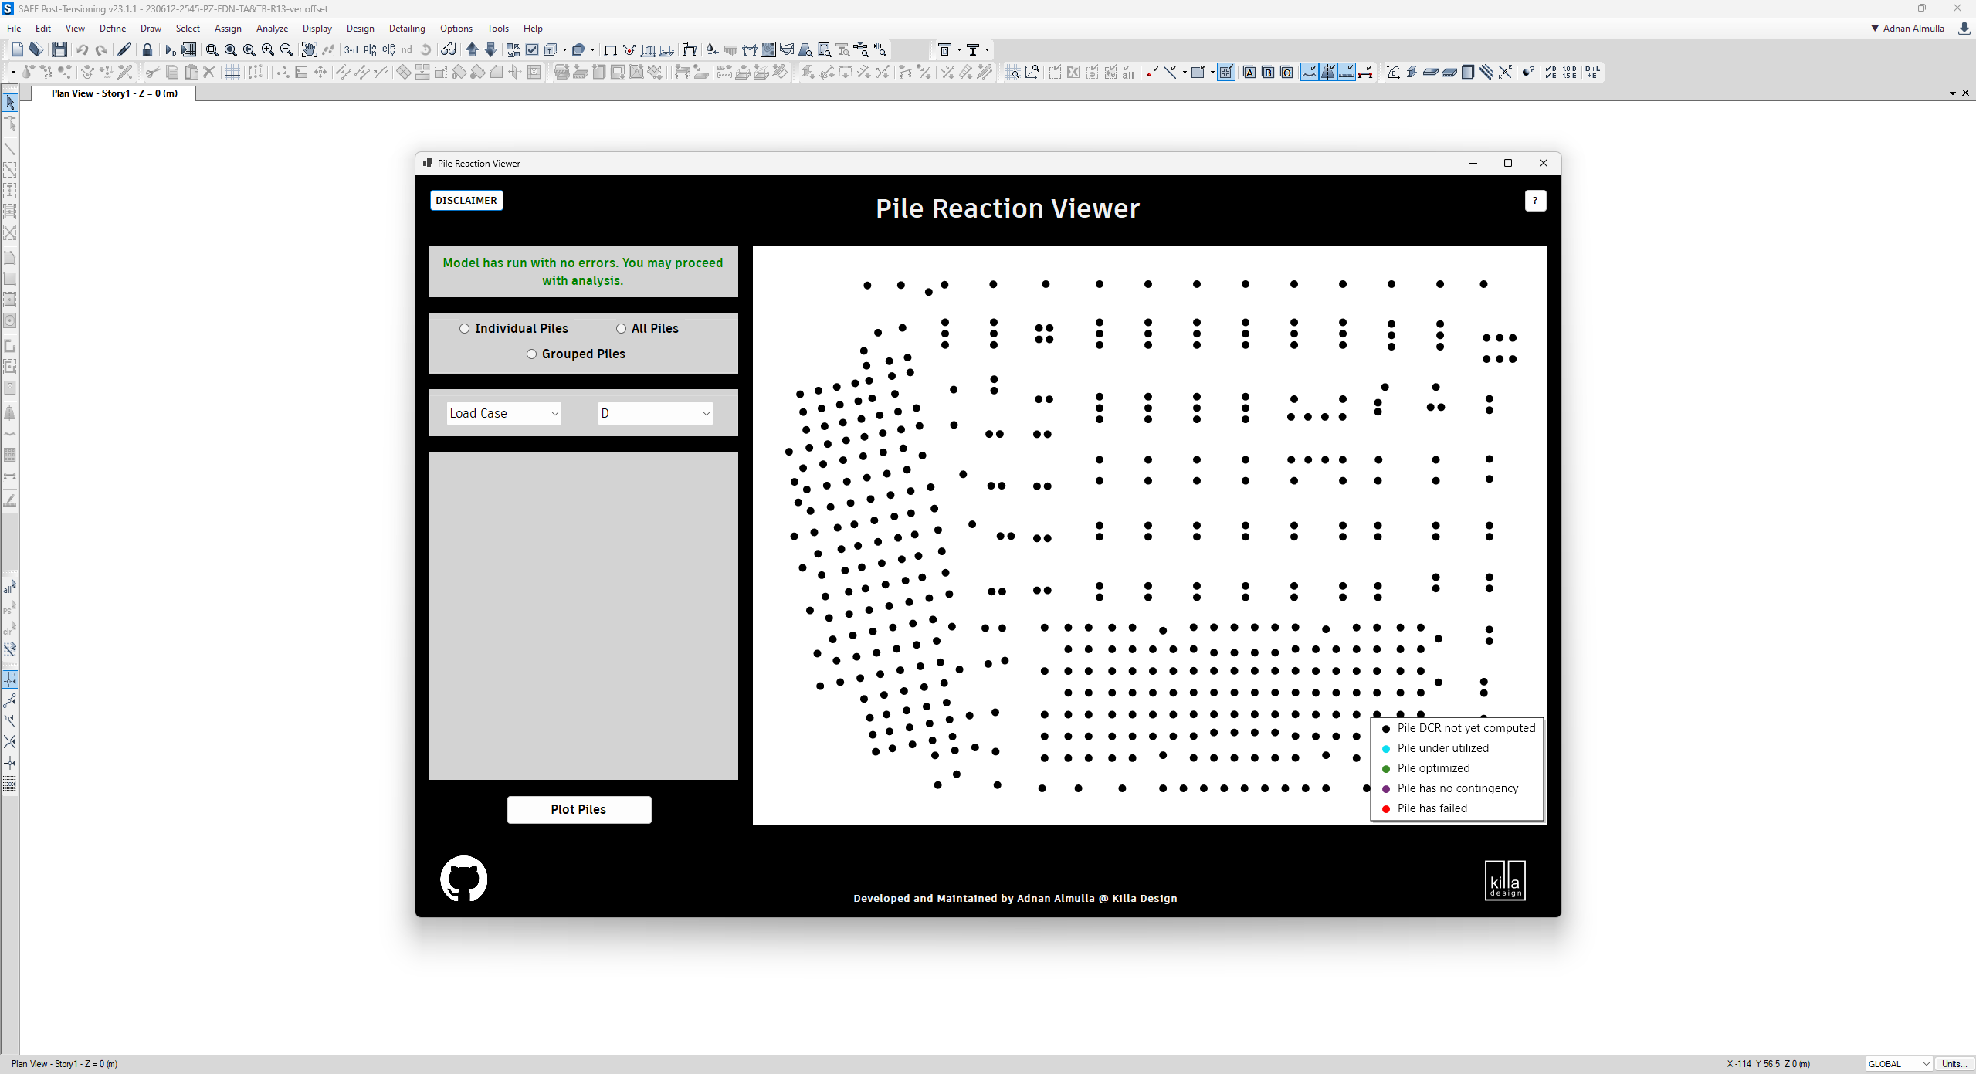
Task: Click the glasses icon in toolbar
Action: click(449, 49)
